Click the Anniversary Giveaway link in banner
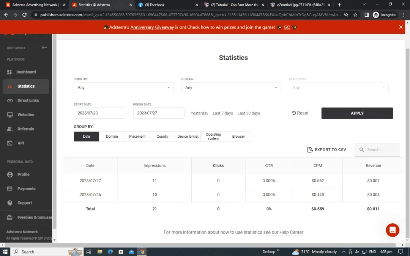This screenshot has height=256, width=410. (152, 27)
